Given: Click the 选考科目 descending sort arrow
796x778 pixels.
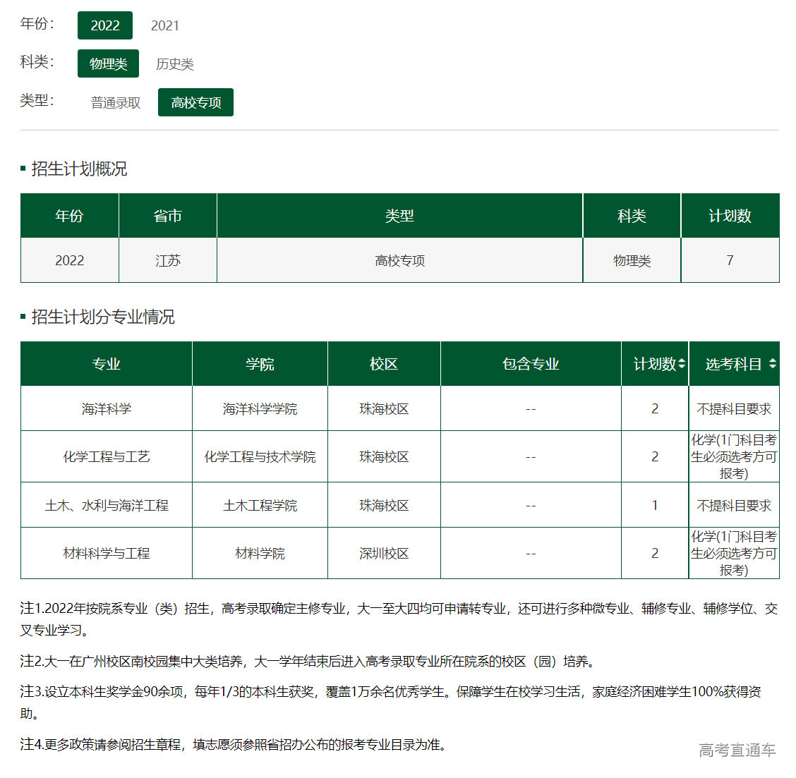Looking at the screenshot, I should click(x=773, y=367).
